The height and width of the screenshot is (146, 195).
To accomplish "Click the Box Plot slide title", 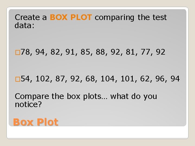I will (36, 122).
